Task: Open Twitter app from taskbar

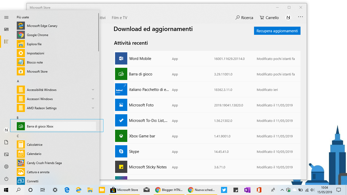Action: (x=224, y=190)
